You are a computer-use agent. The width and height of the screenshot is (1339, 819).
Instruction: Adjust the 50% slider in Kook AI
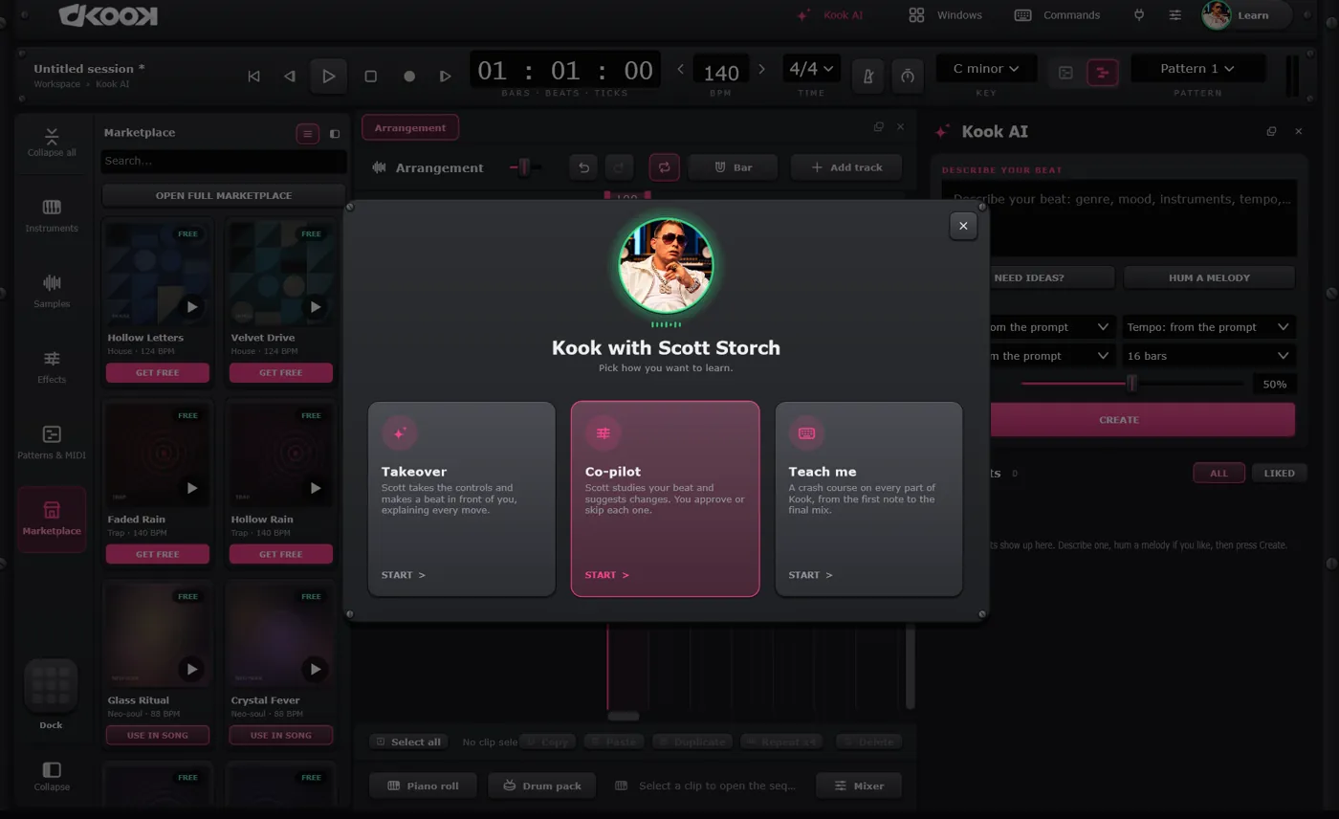(1131, 384)
